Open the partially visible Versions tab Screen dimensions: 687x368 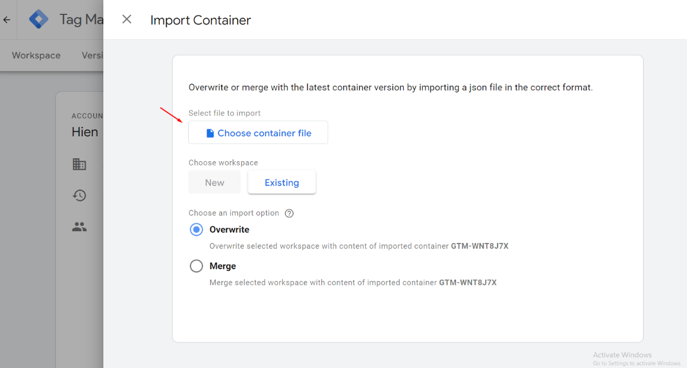(x=92, y=55)
